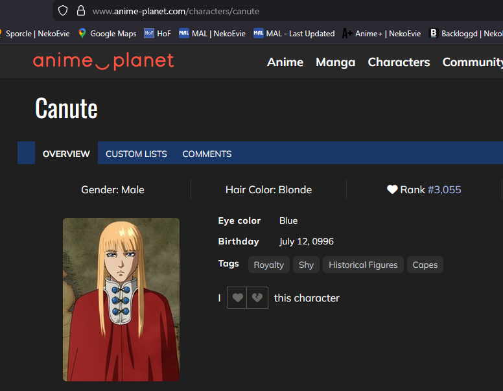Viewport: 503px width, 391px height.
Task: Select the Overview tab
Action: pos(66,154)
